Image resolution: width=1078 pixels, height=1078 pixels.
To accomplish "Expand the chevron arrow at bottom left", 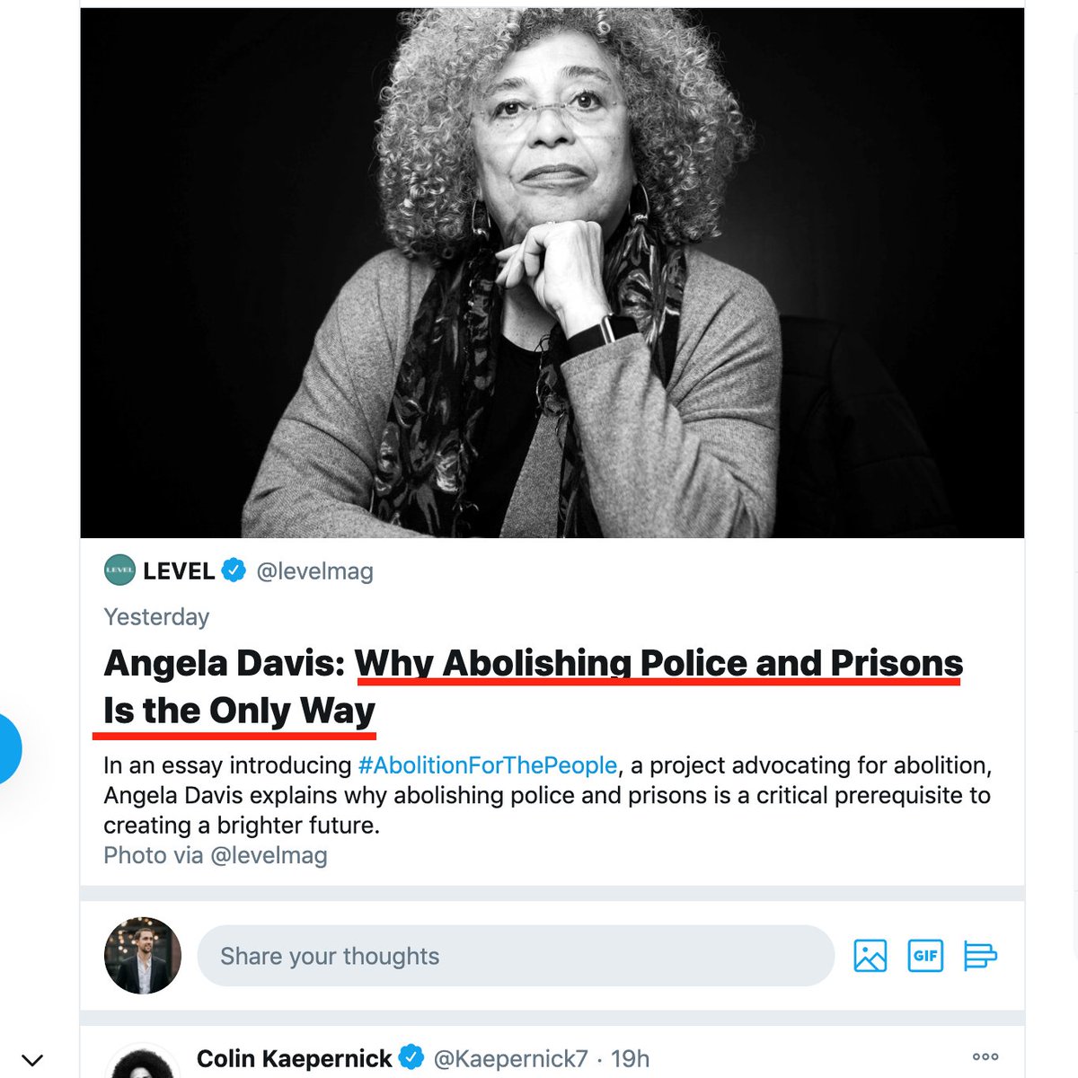I will point(32,1061).
